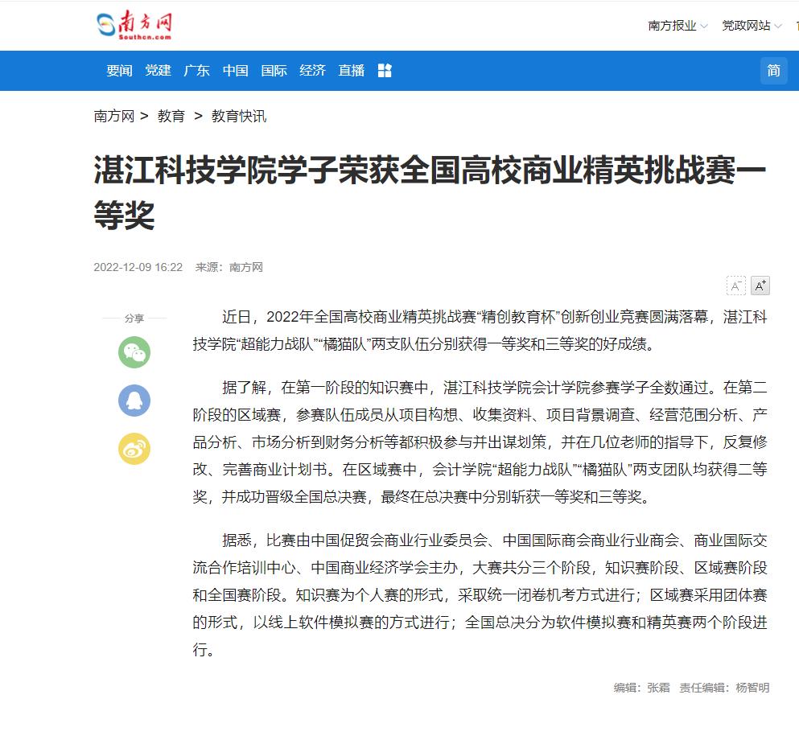Click the 分享 label above share icons

coord(134,319)
